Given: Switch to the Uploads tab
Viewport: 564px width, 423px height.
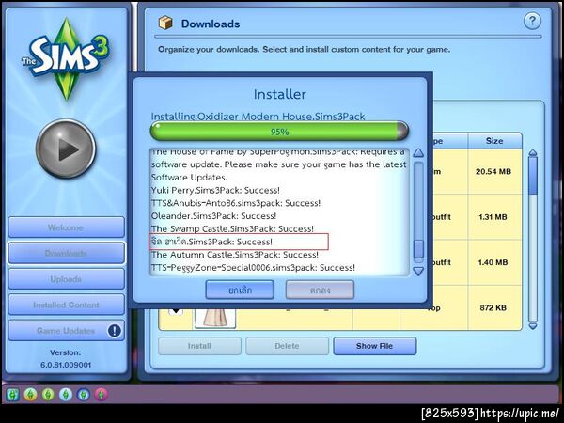Looking at the screenshot, I should (66, 279).
